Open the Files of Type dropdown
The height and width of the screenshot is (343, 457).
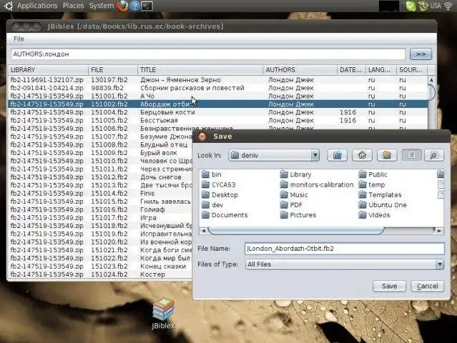pos(439,264)
